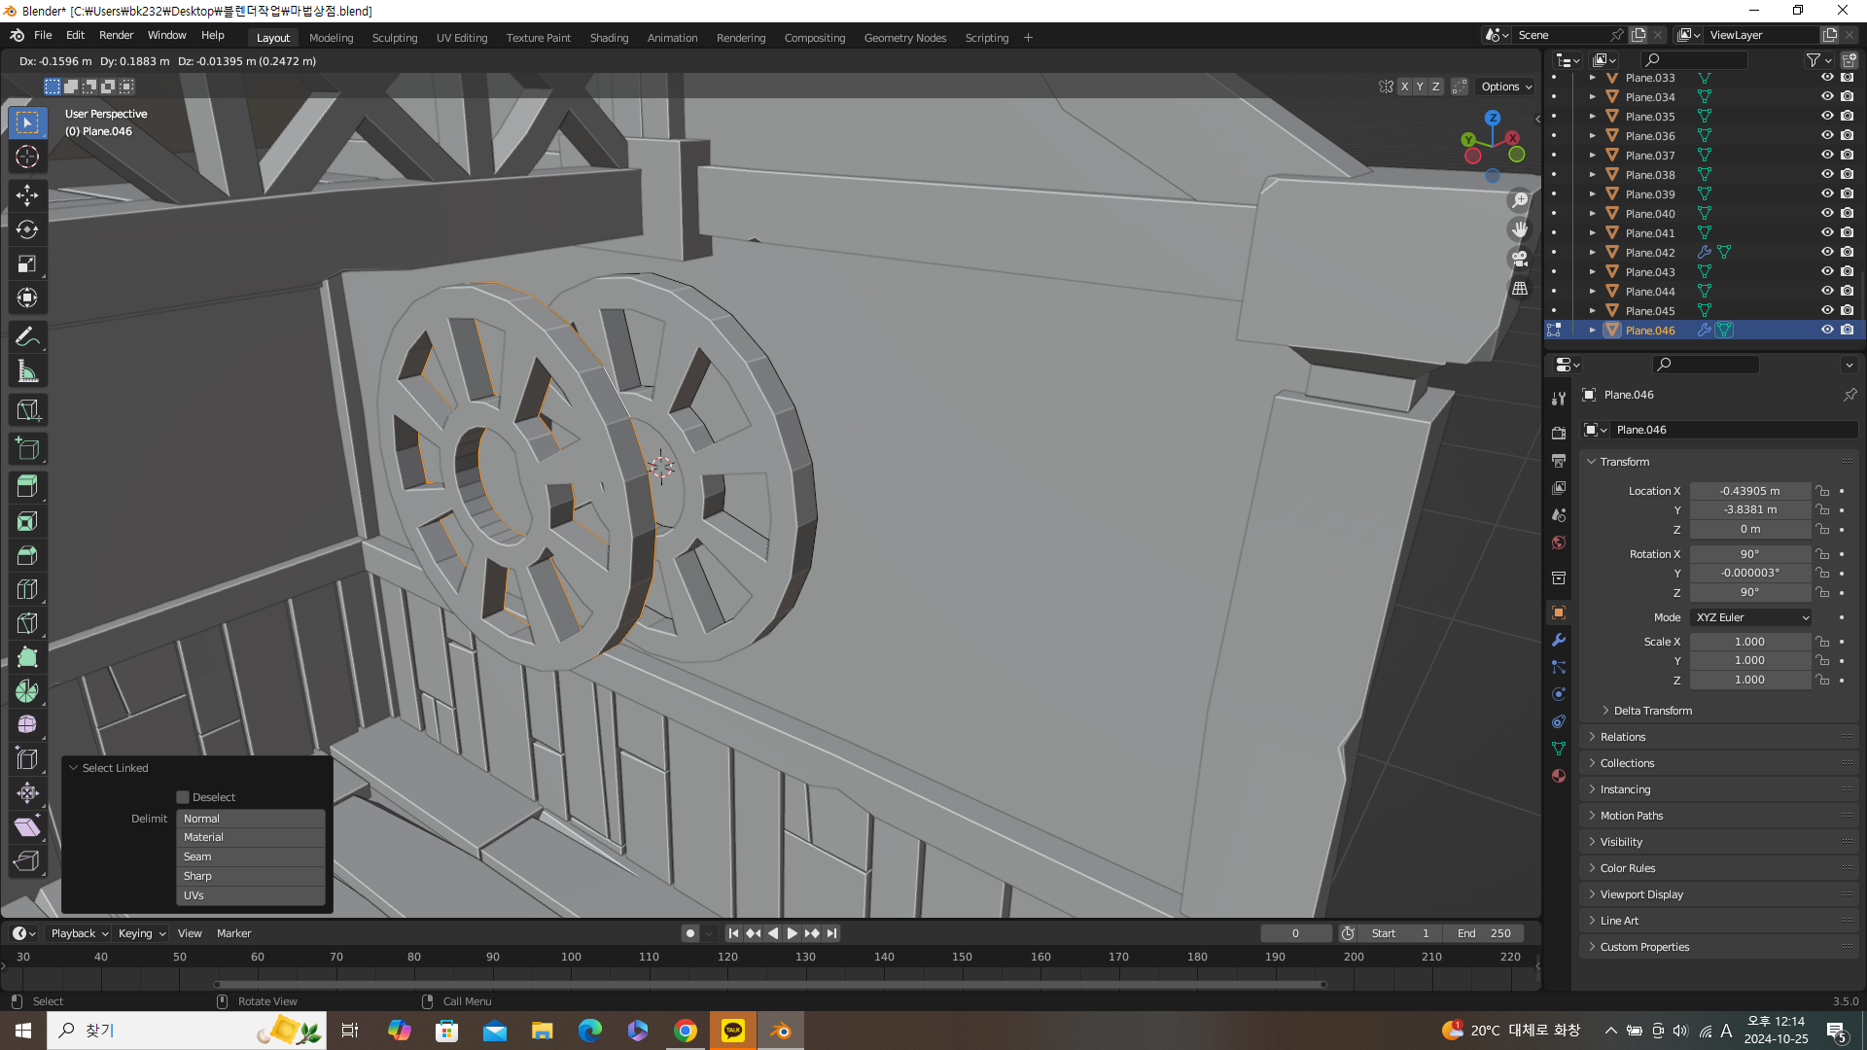Select the Cursor tool in the toolbar

pyautogui.click(x=27, y=157)
